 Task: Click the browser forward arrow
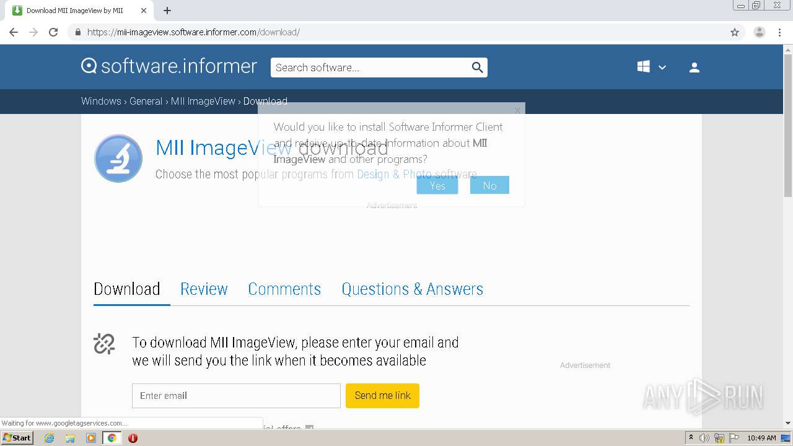click(x=33, y=32)
